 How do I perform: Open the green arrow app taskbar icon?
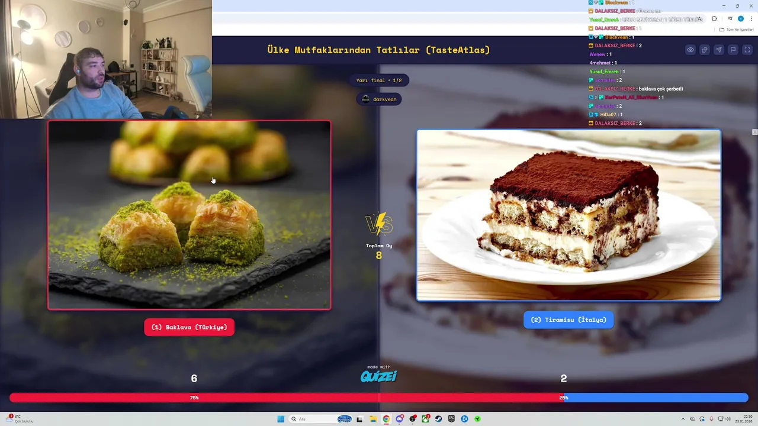[477, 419]
